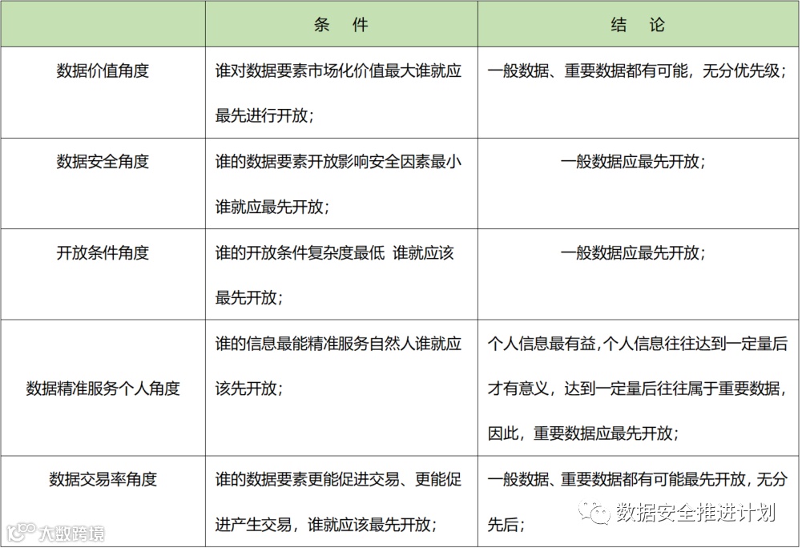
Task: Click conclusion 一般数据、重要数据都有可能最先开放
Action: [616, 479]
